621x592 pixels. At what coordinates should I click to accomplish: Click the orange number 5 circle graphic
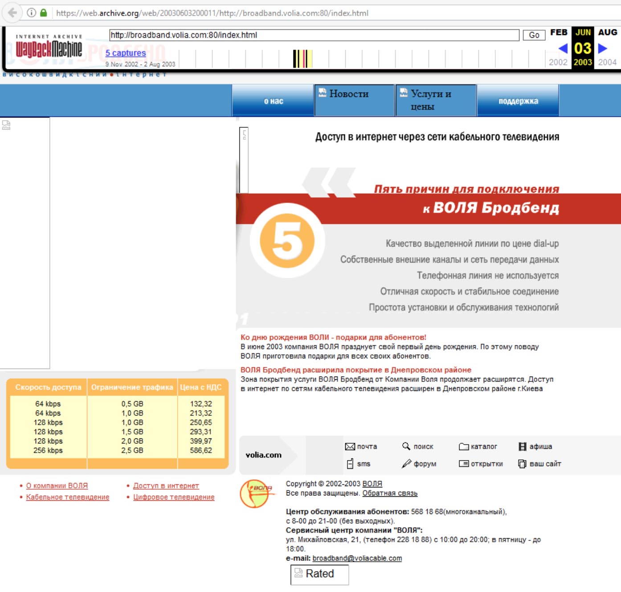coord(287,240)
